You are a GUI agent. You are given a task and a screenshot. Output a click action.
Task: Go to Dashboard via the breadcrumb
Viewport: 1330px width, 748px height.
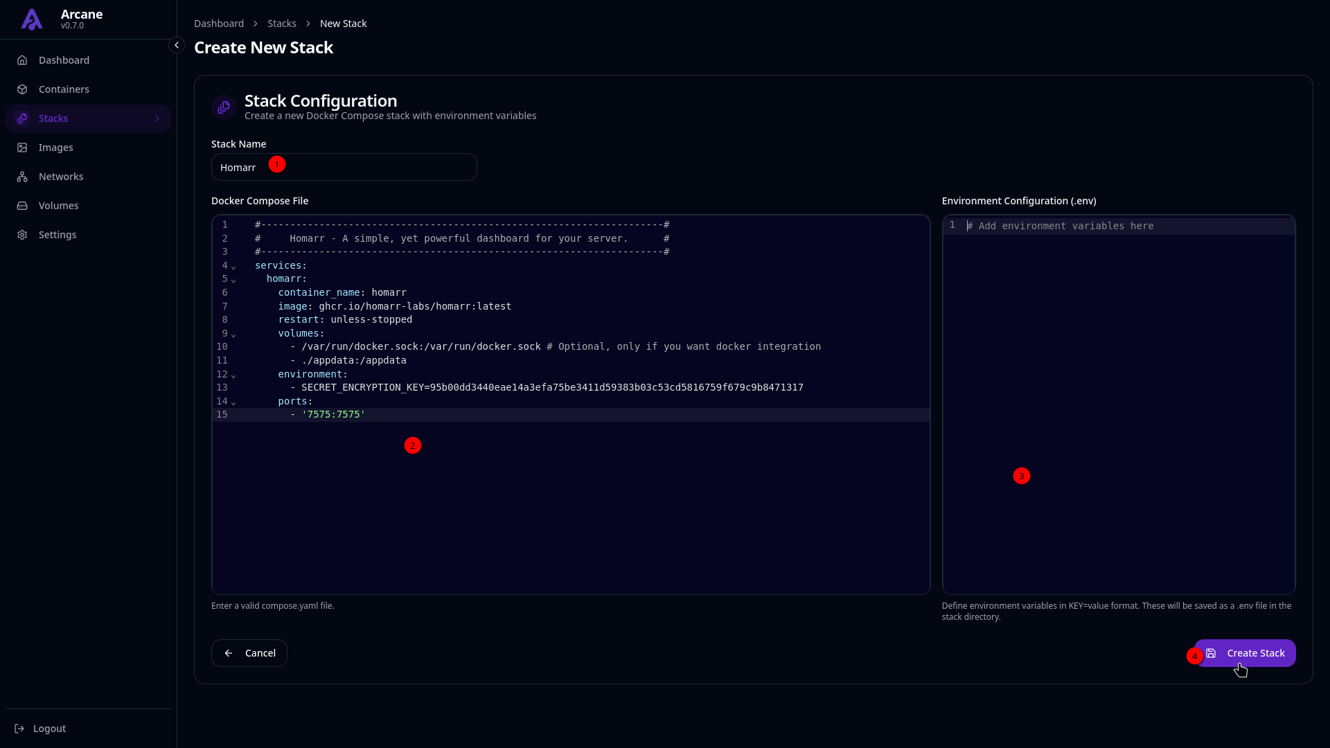tap(219, 24)
